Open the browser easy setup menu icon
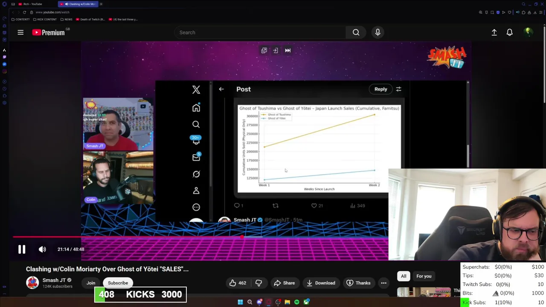This screenshot has width=546, height=307. pyautogui.click(x=541, y=12)
